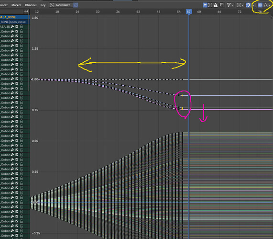Uncheck the first ASA_BC channel checkbox
Viewport: 273px width, 239px height.
click(17, 26)
